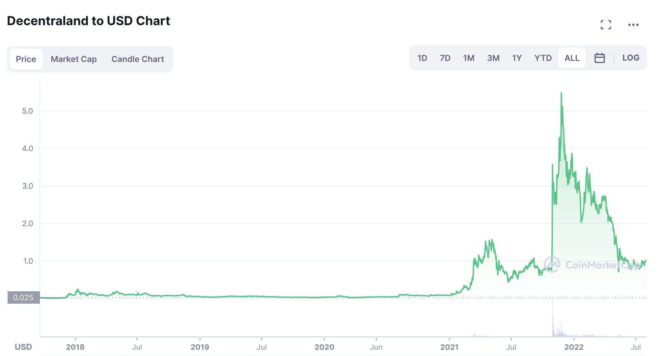Screen dimensions: 661x356
Task: Click the 3.0 y-axis label
Action: 28,186
